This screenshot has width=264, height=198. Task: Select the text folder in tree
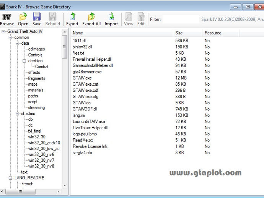(24, 172)
